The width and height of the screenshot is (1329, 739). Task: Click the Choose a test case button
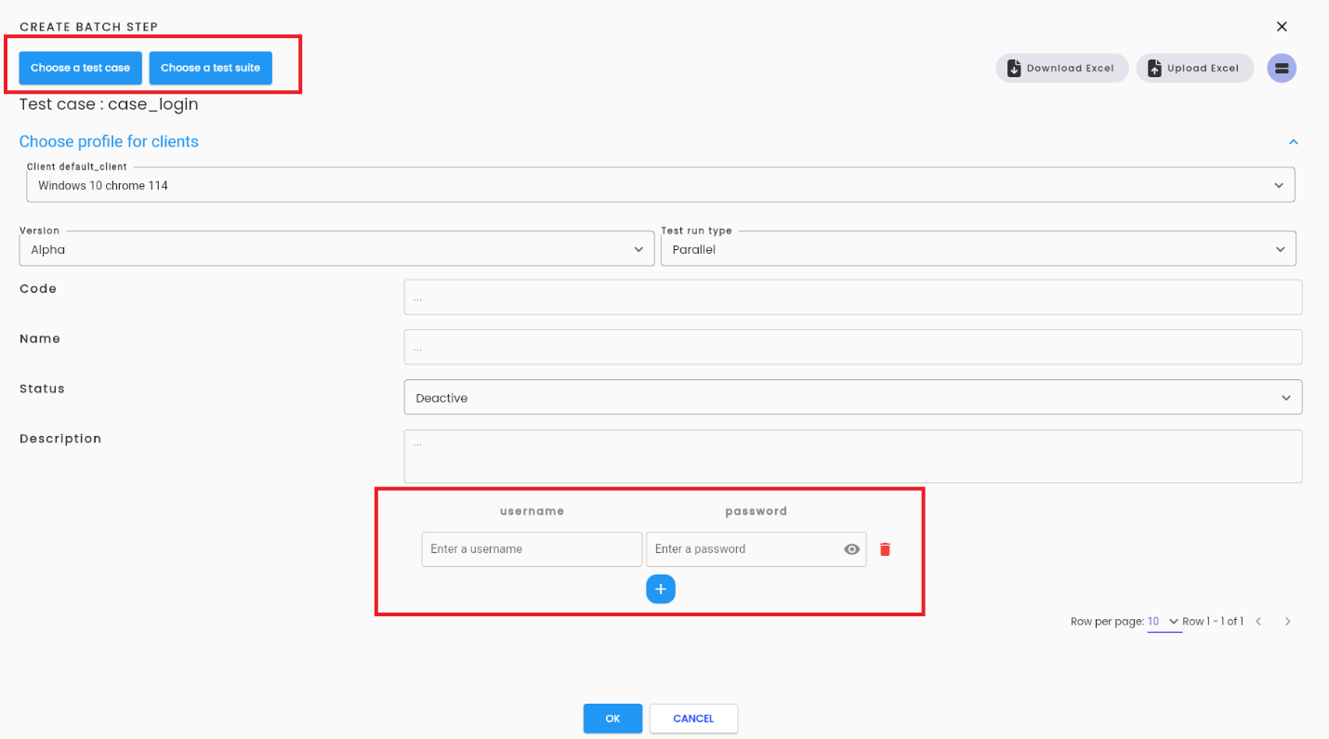81,68
